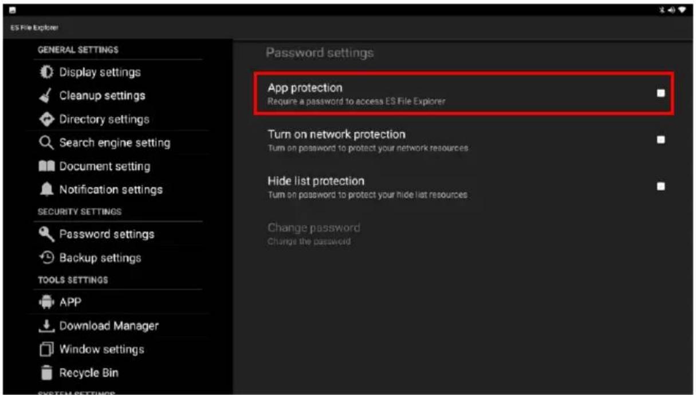Screen dimensions: 696x395
Task: Tick the network protection checkbox
Action: pyautogui.click(x=660, y=140)
